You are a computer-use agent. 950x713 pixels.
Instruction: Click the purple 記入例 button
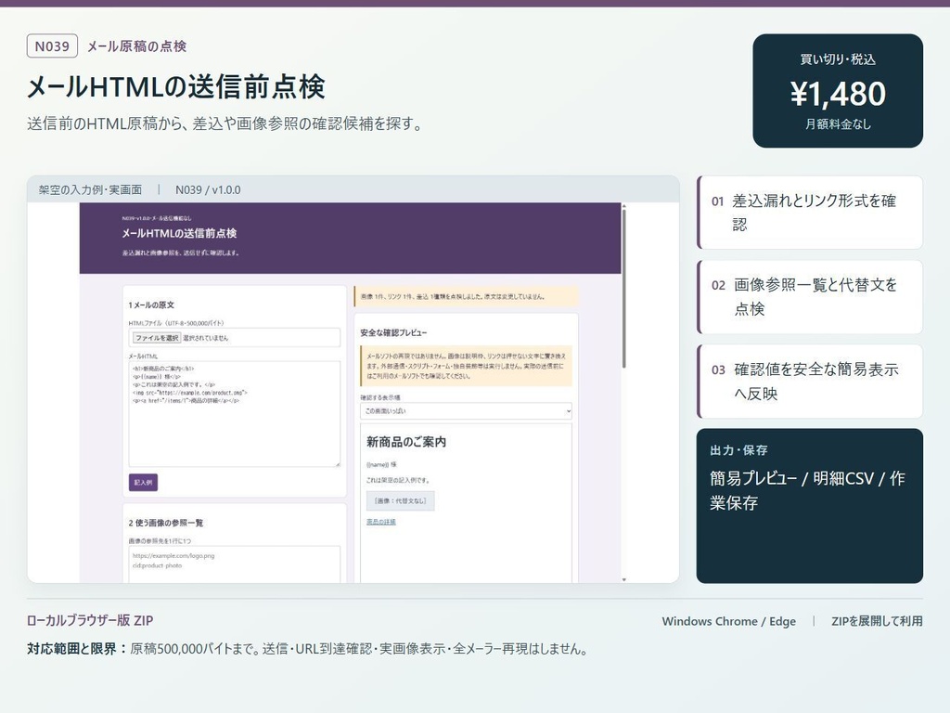point(143,482)
